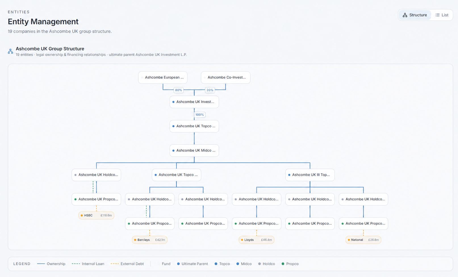
Task: Click the 100% ownership label
Action: point(200,115)
